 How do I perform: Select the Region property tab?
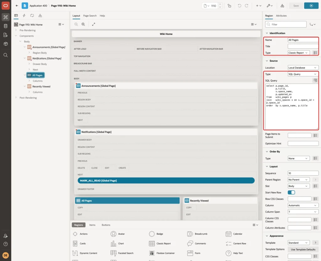point(269,16)
